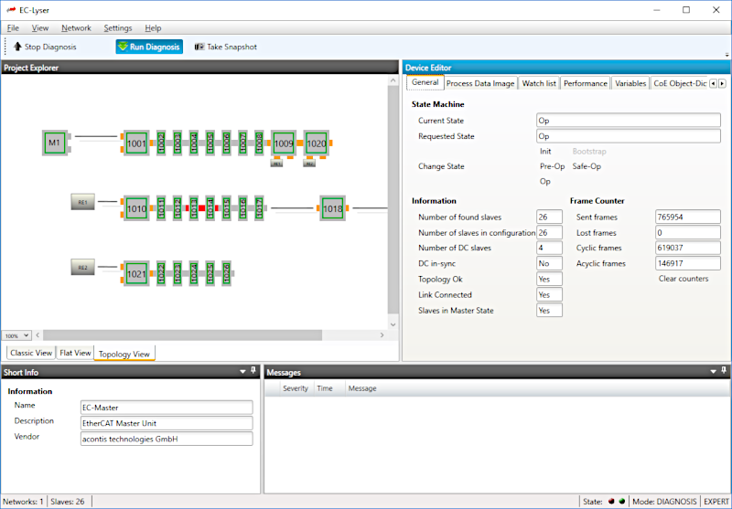Change state to Pre-Op
Image resolution: width=732 pixels, height=509 pixels.
[552, 166]
